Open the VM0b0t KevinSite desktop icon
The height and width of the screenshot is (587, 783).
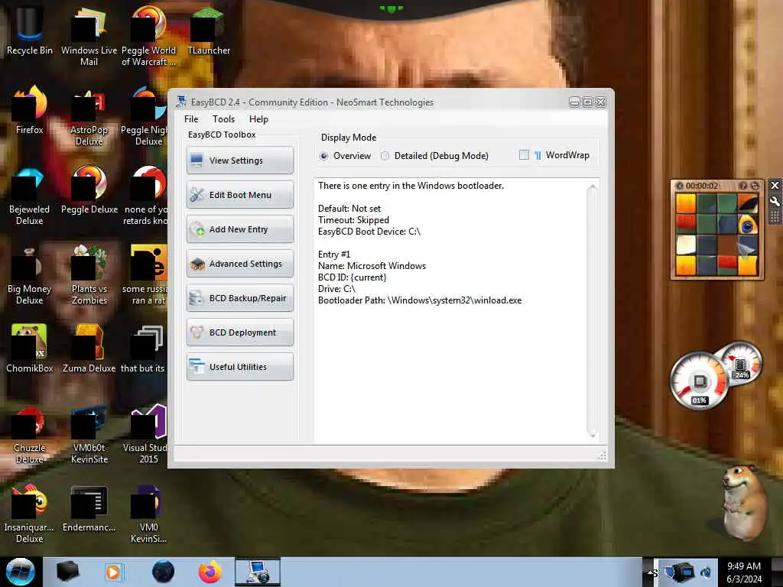point(89,434)
